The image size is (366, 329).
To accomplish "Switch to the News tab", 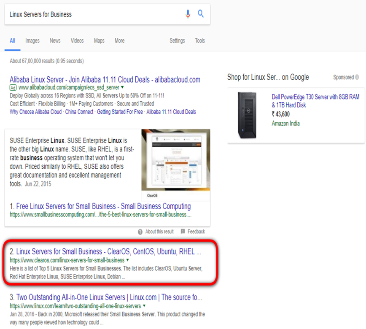I will point(55,40).
